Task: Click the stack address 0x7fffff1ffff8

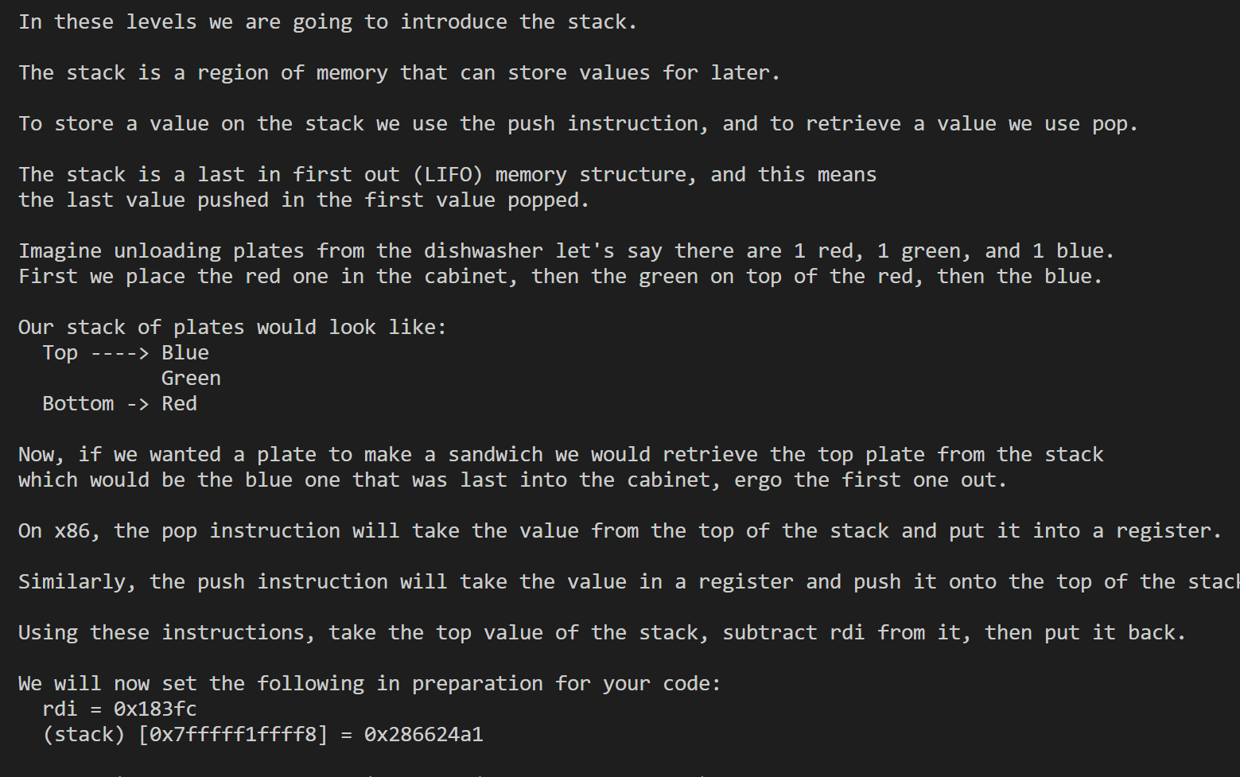Action: [233, 734]
